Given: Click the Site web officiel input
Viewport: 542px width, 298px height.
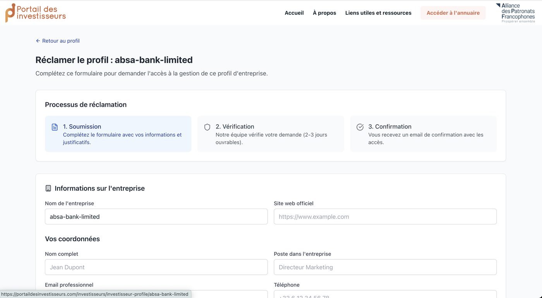Looking at the screenshot, I should (x=385, y=217).
